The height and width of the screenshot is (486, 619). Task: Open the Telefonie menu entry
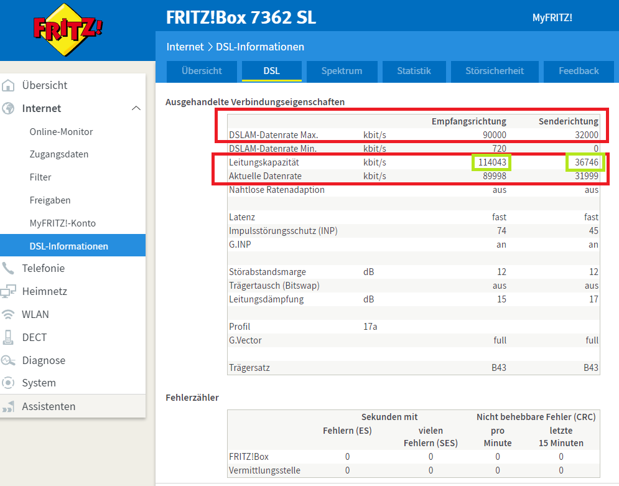click(44, 268)
